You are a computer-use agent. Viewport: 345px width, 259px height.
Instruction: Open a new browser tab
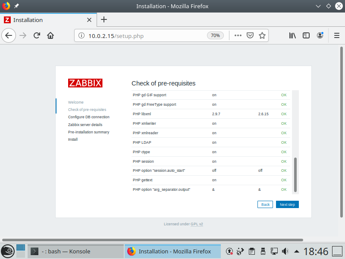point(104,19)
